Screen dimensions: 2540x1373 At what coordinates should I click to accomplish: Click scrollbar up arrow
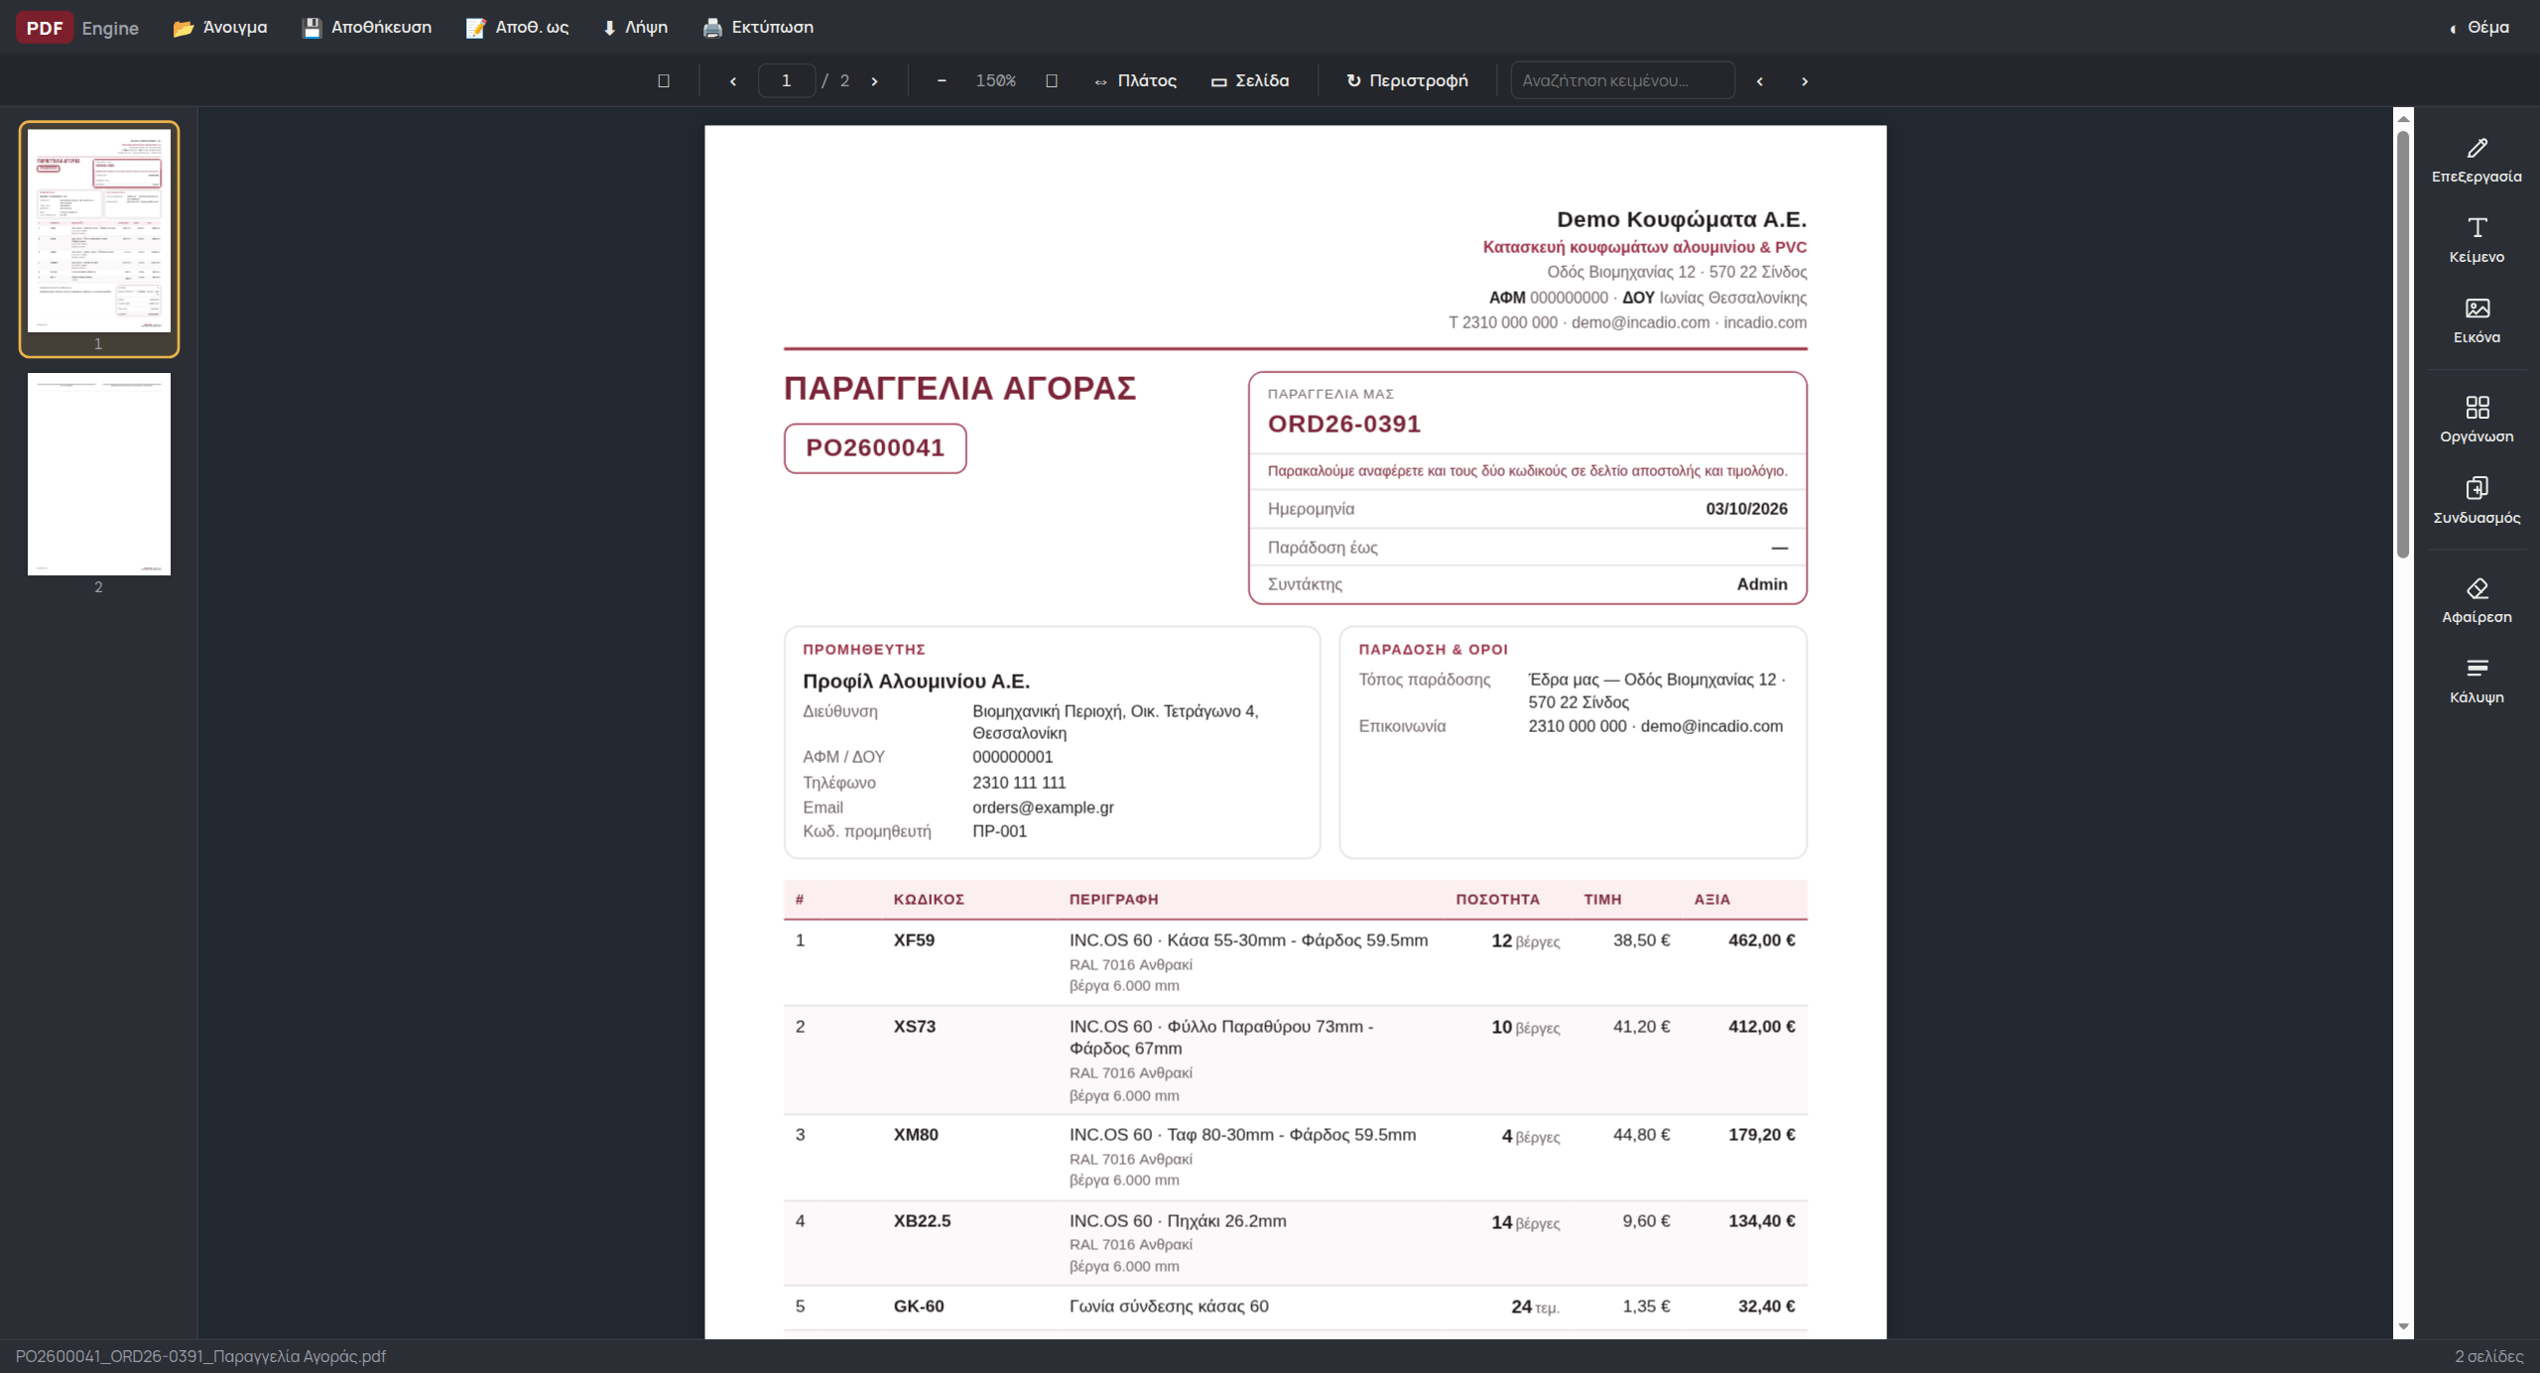(x=2403, y=118)
